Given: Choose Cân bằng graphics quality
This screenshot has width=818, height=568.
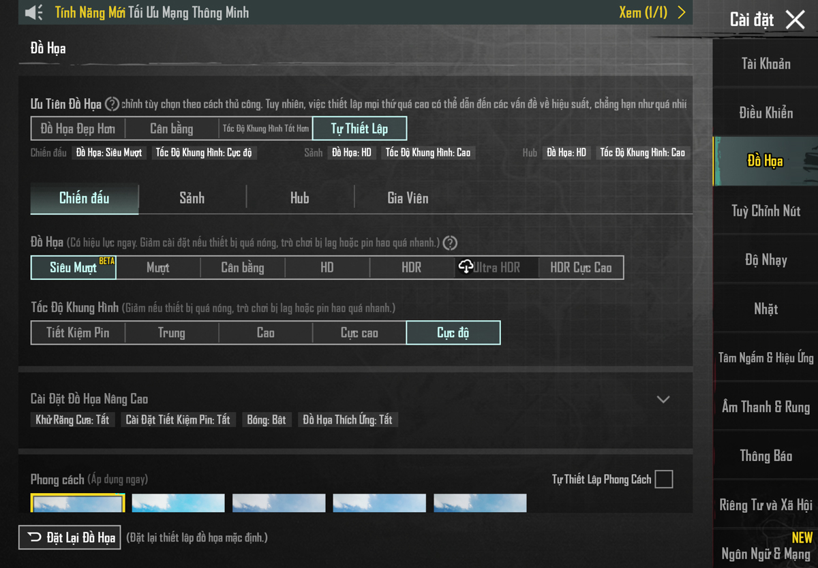Looking at the screenshot, I should tap(243, 268).
